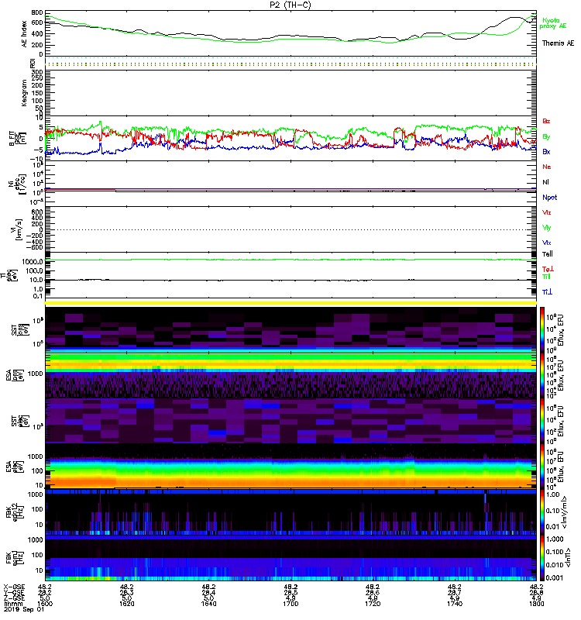Click the 1740 time axis label
The height and width of the screenshot is (620, 581).
click(455, 604)
